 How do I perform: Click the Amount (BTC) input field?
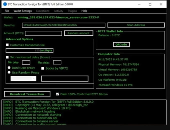(43, 33)
